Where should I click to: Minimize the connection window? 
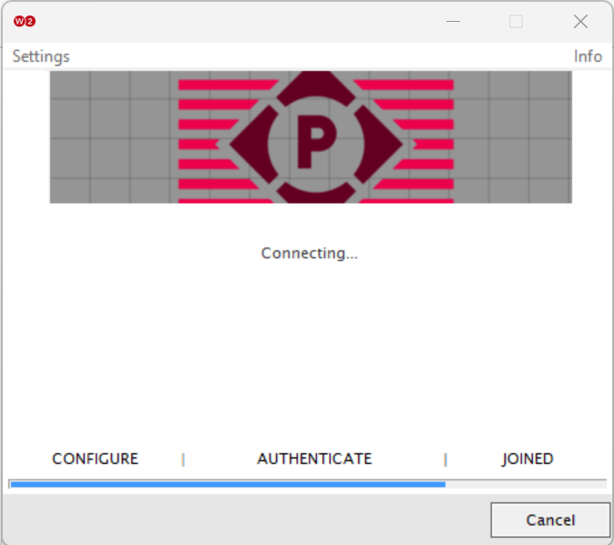tap(452, 21)
